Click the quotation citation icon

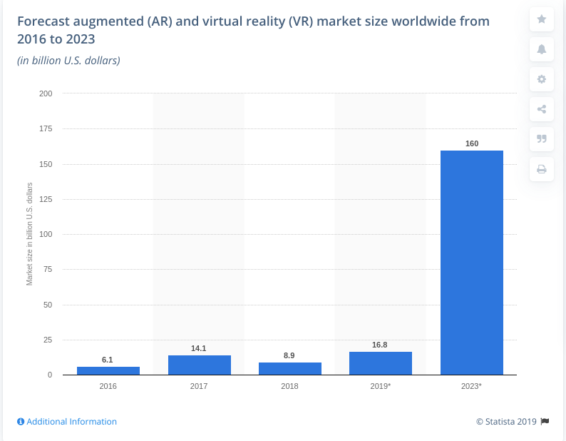(542, 139)
